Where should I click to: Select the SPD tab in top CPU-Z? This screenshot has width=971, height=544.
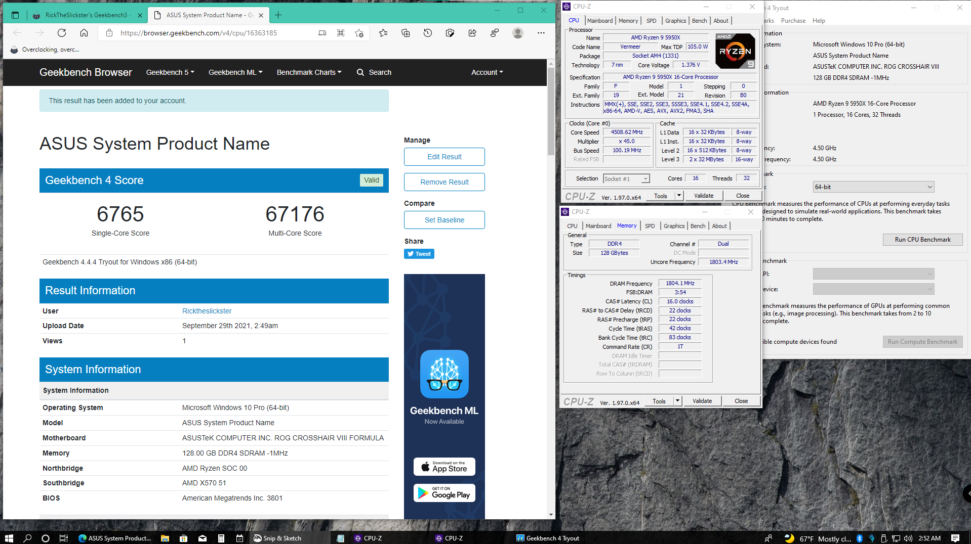652,21
